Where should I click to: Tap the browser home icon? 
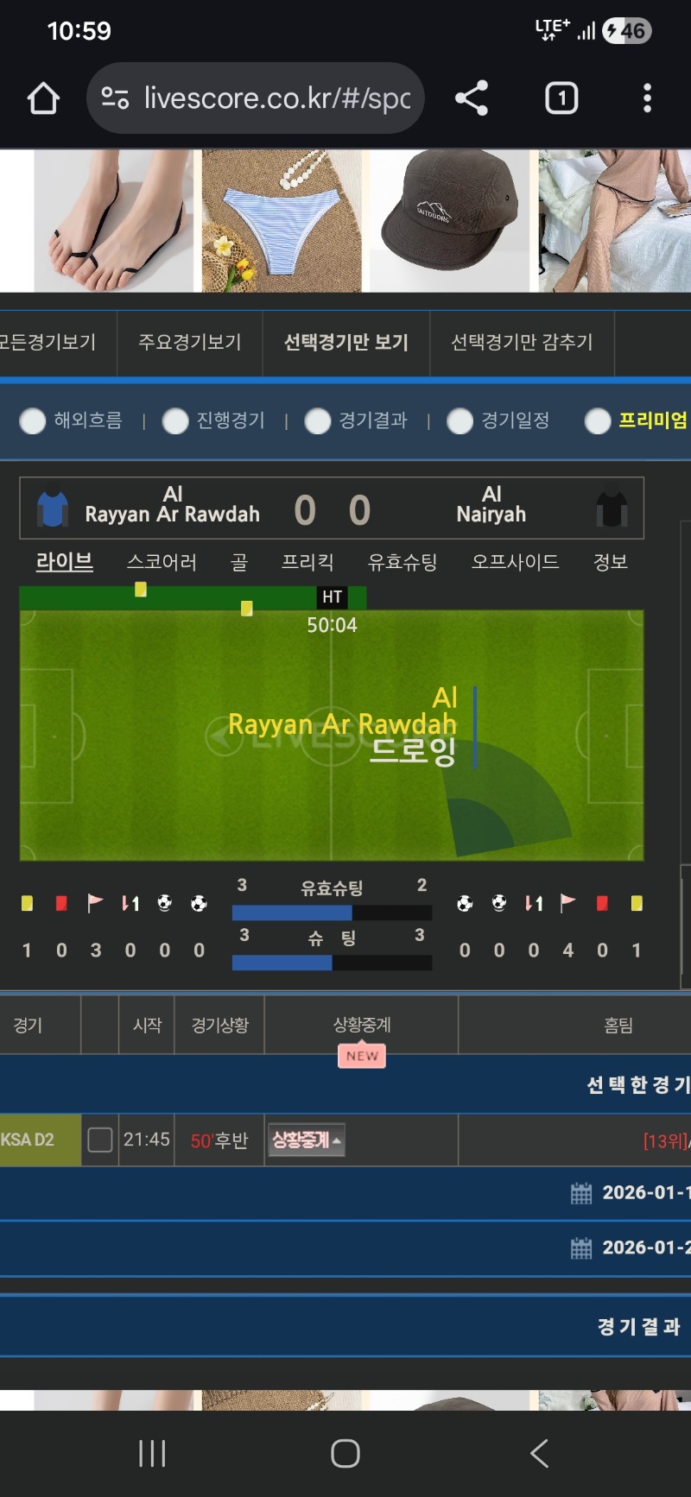43,98
